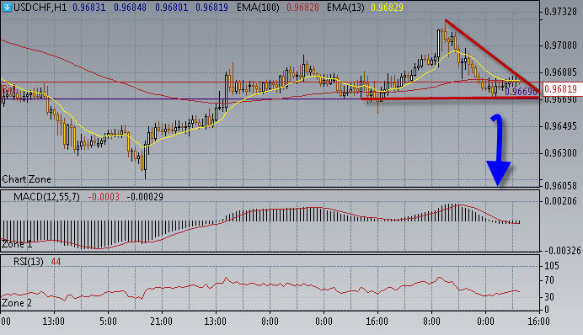Image resolution: width=583 pixels, height=335 pixels.
Task: Select the EMA(13) indicator label
Action: click(345, 8)
